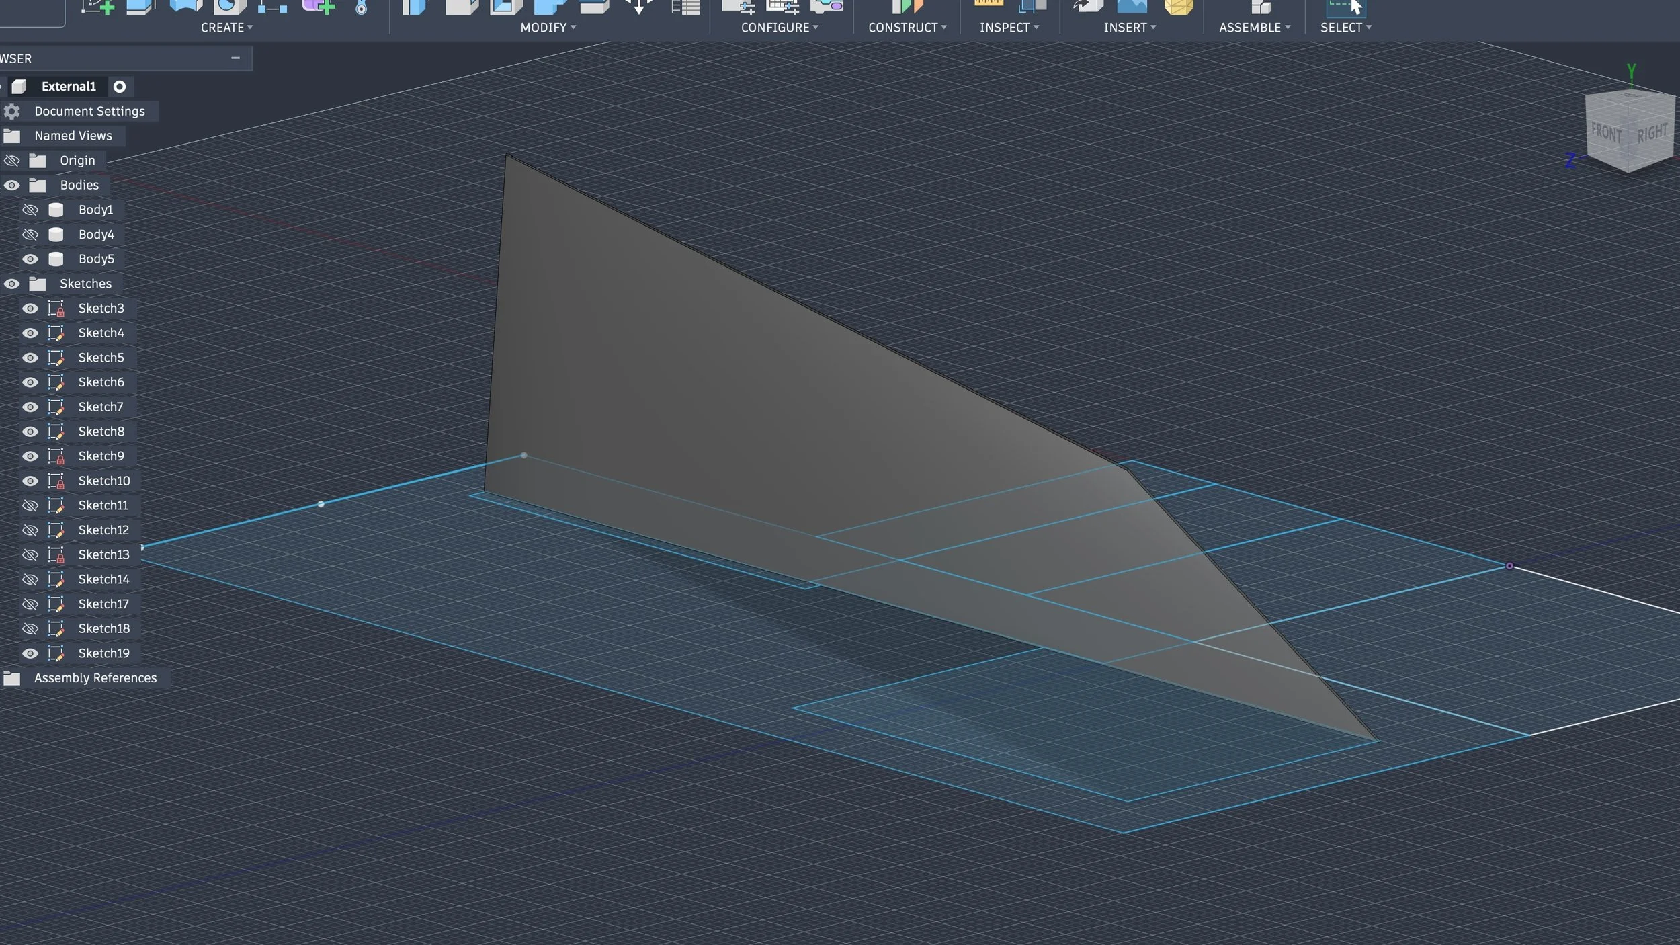
Task: Select the Press Pull tool icon
Action: click(415, 6)
